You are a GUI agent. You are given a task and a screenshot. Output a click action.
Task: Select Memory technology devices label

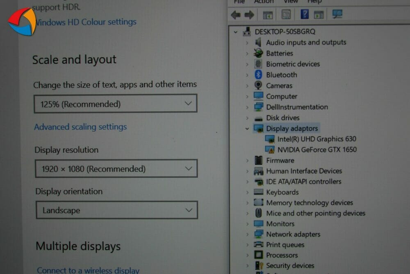click(310, 203)
